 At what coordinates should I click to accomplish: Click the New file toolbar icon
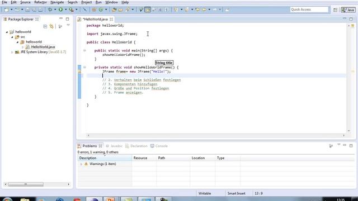coord(6,9)
